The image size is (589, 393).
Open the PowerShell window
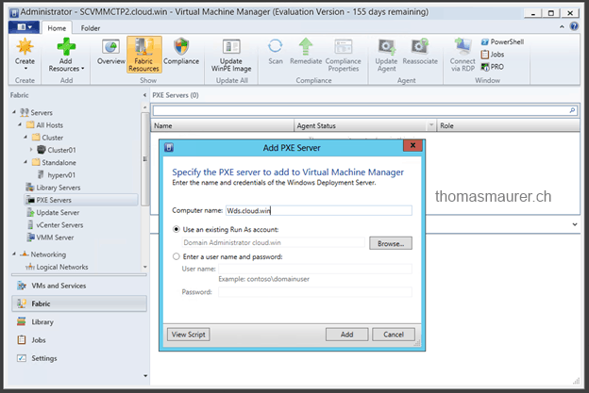(502, 41)
